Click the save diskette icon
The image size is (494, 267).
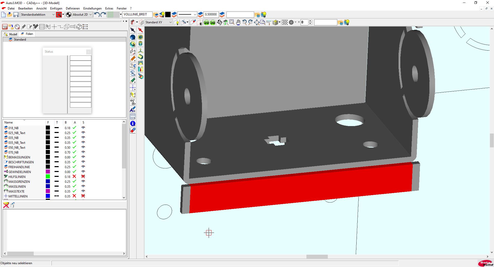click(16, 15)
